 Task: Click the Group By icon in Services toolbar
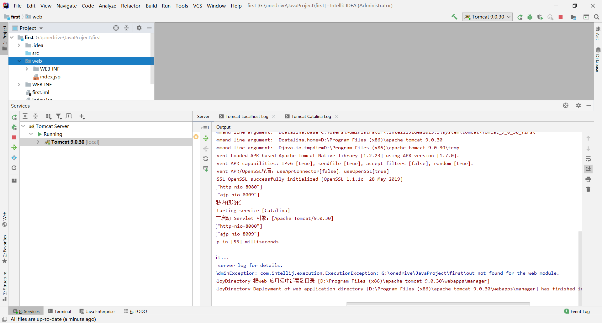(48, 116)
